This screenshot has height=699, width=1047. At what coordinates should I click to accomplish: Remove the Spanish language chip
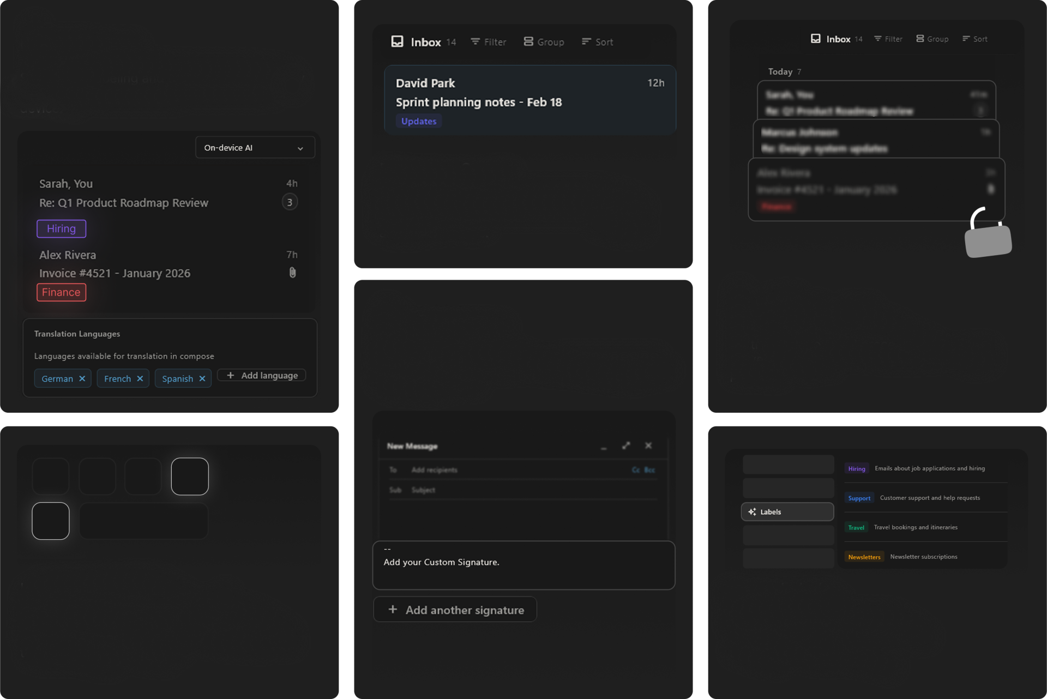click(202, 378)
